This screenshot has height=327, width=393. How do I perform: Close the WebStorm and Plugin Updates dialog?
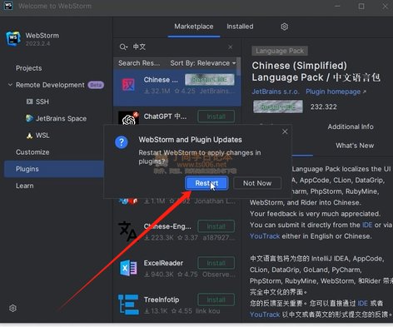(x=285, y=131)
